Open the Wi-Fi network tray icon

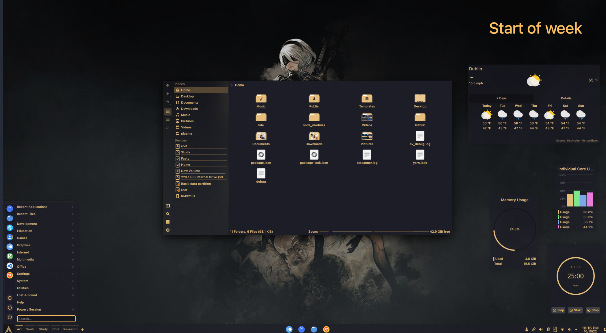562,329
